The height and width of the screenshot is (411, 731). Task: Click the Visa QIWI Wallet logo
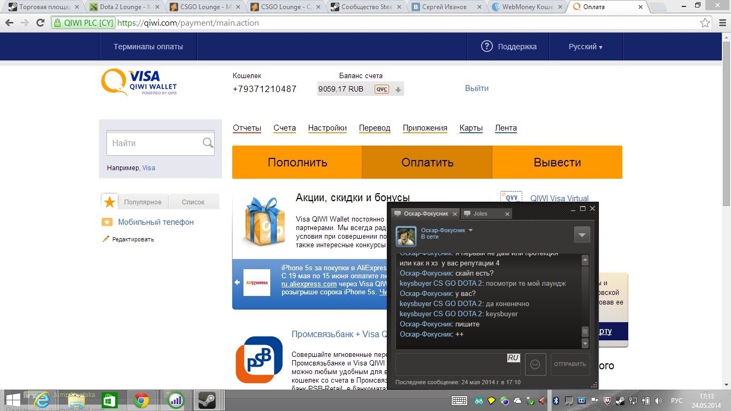pyautogui.click(x=139, y=83)
